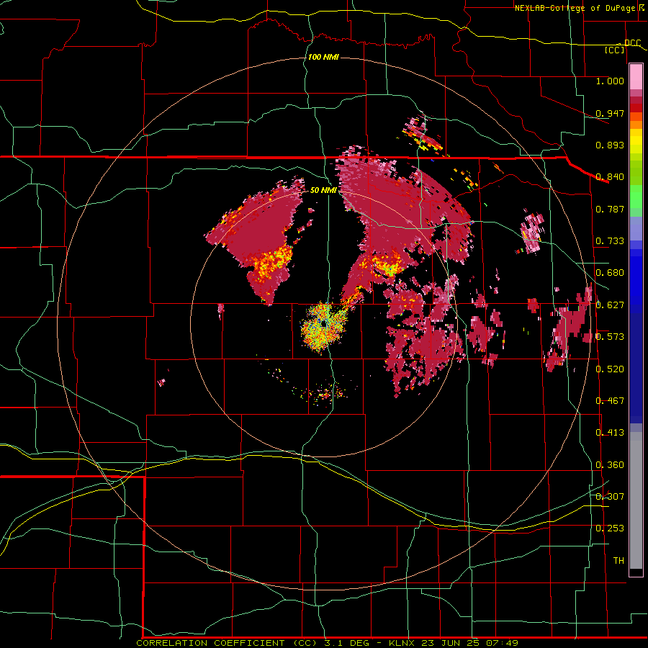The height and width of the screenshot is (648, 648).
Task: Click the 0.413 color scale value
Action: 610,433
